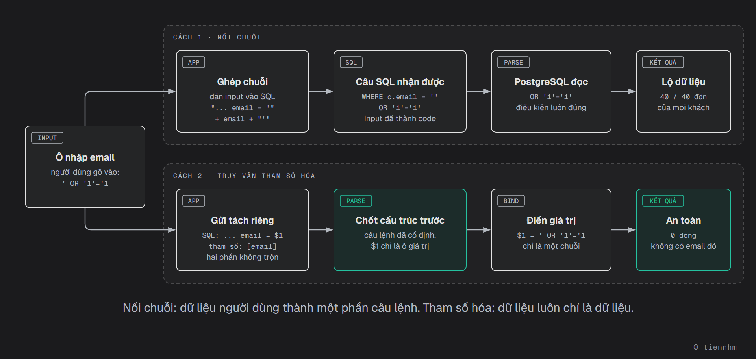Screen dimensions: 756x359
Task: Click the '© tiennhm' credit text
Action: (x=715, y=347)
